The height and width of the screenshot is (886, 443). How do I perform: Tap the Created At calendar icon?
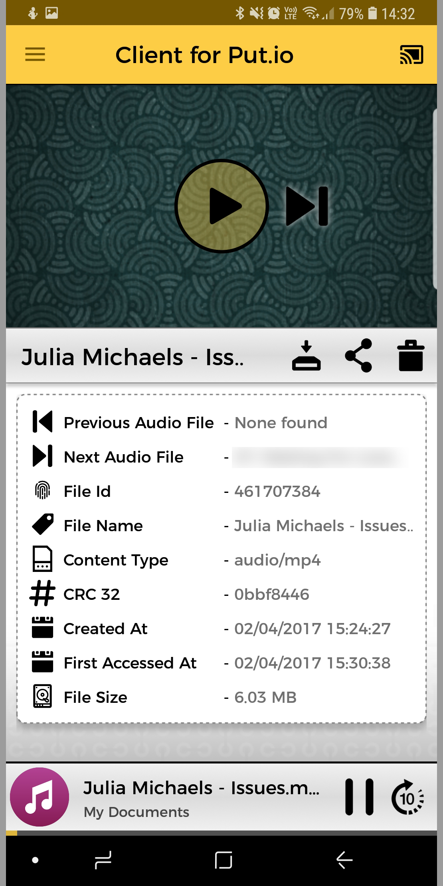[x=42, y=627]
